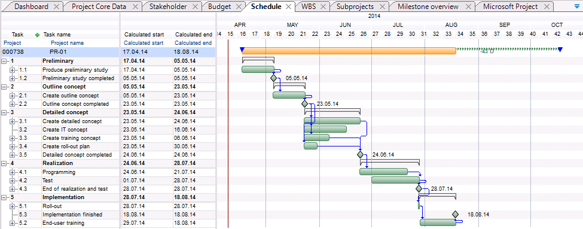583x229 pixels.
Task: Expand task 2.2 Outline concept completed
Action: [13, 104]
